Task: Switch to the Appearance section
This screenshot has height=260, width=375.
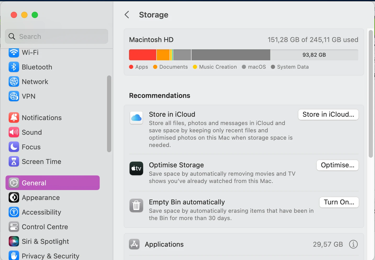Action: pos(41,198)
